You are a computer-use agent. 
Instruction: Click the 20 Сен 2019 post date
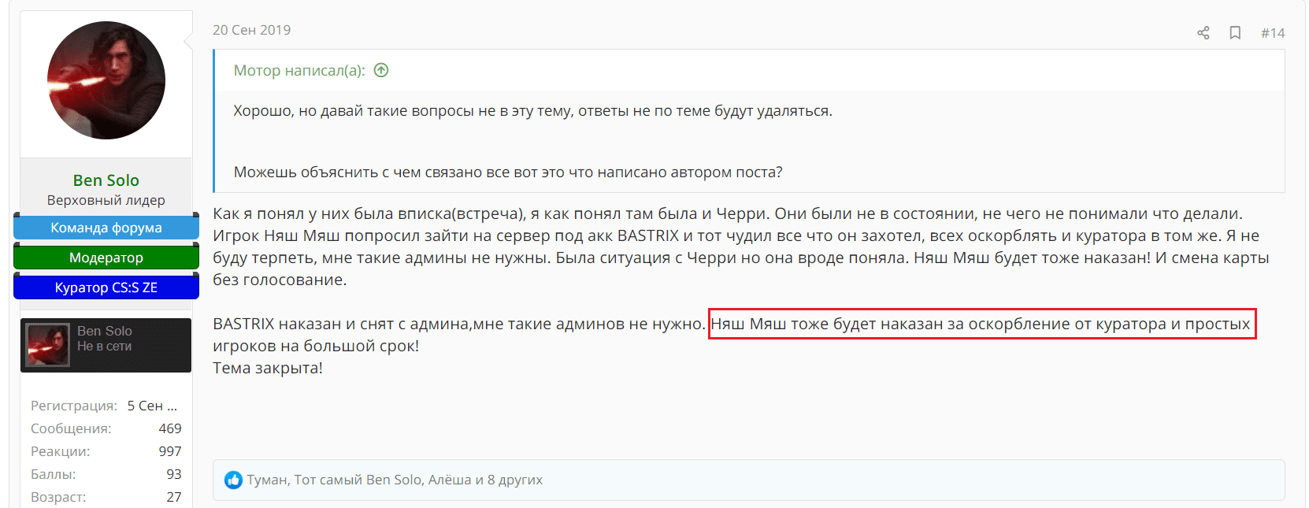pos(251,30)
